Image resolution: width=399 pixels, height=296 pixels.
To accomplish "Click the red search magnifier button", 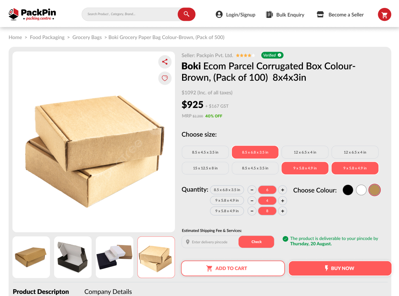I will (x=186, y=14).
